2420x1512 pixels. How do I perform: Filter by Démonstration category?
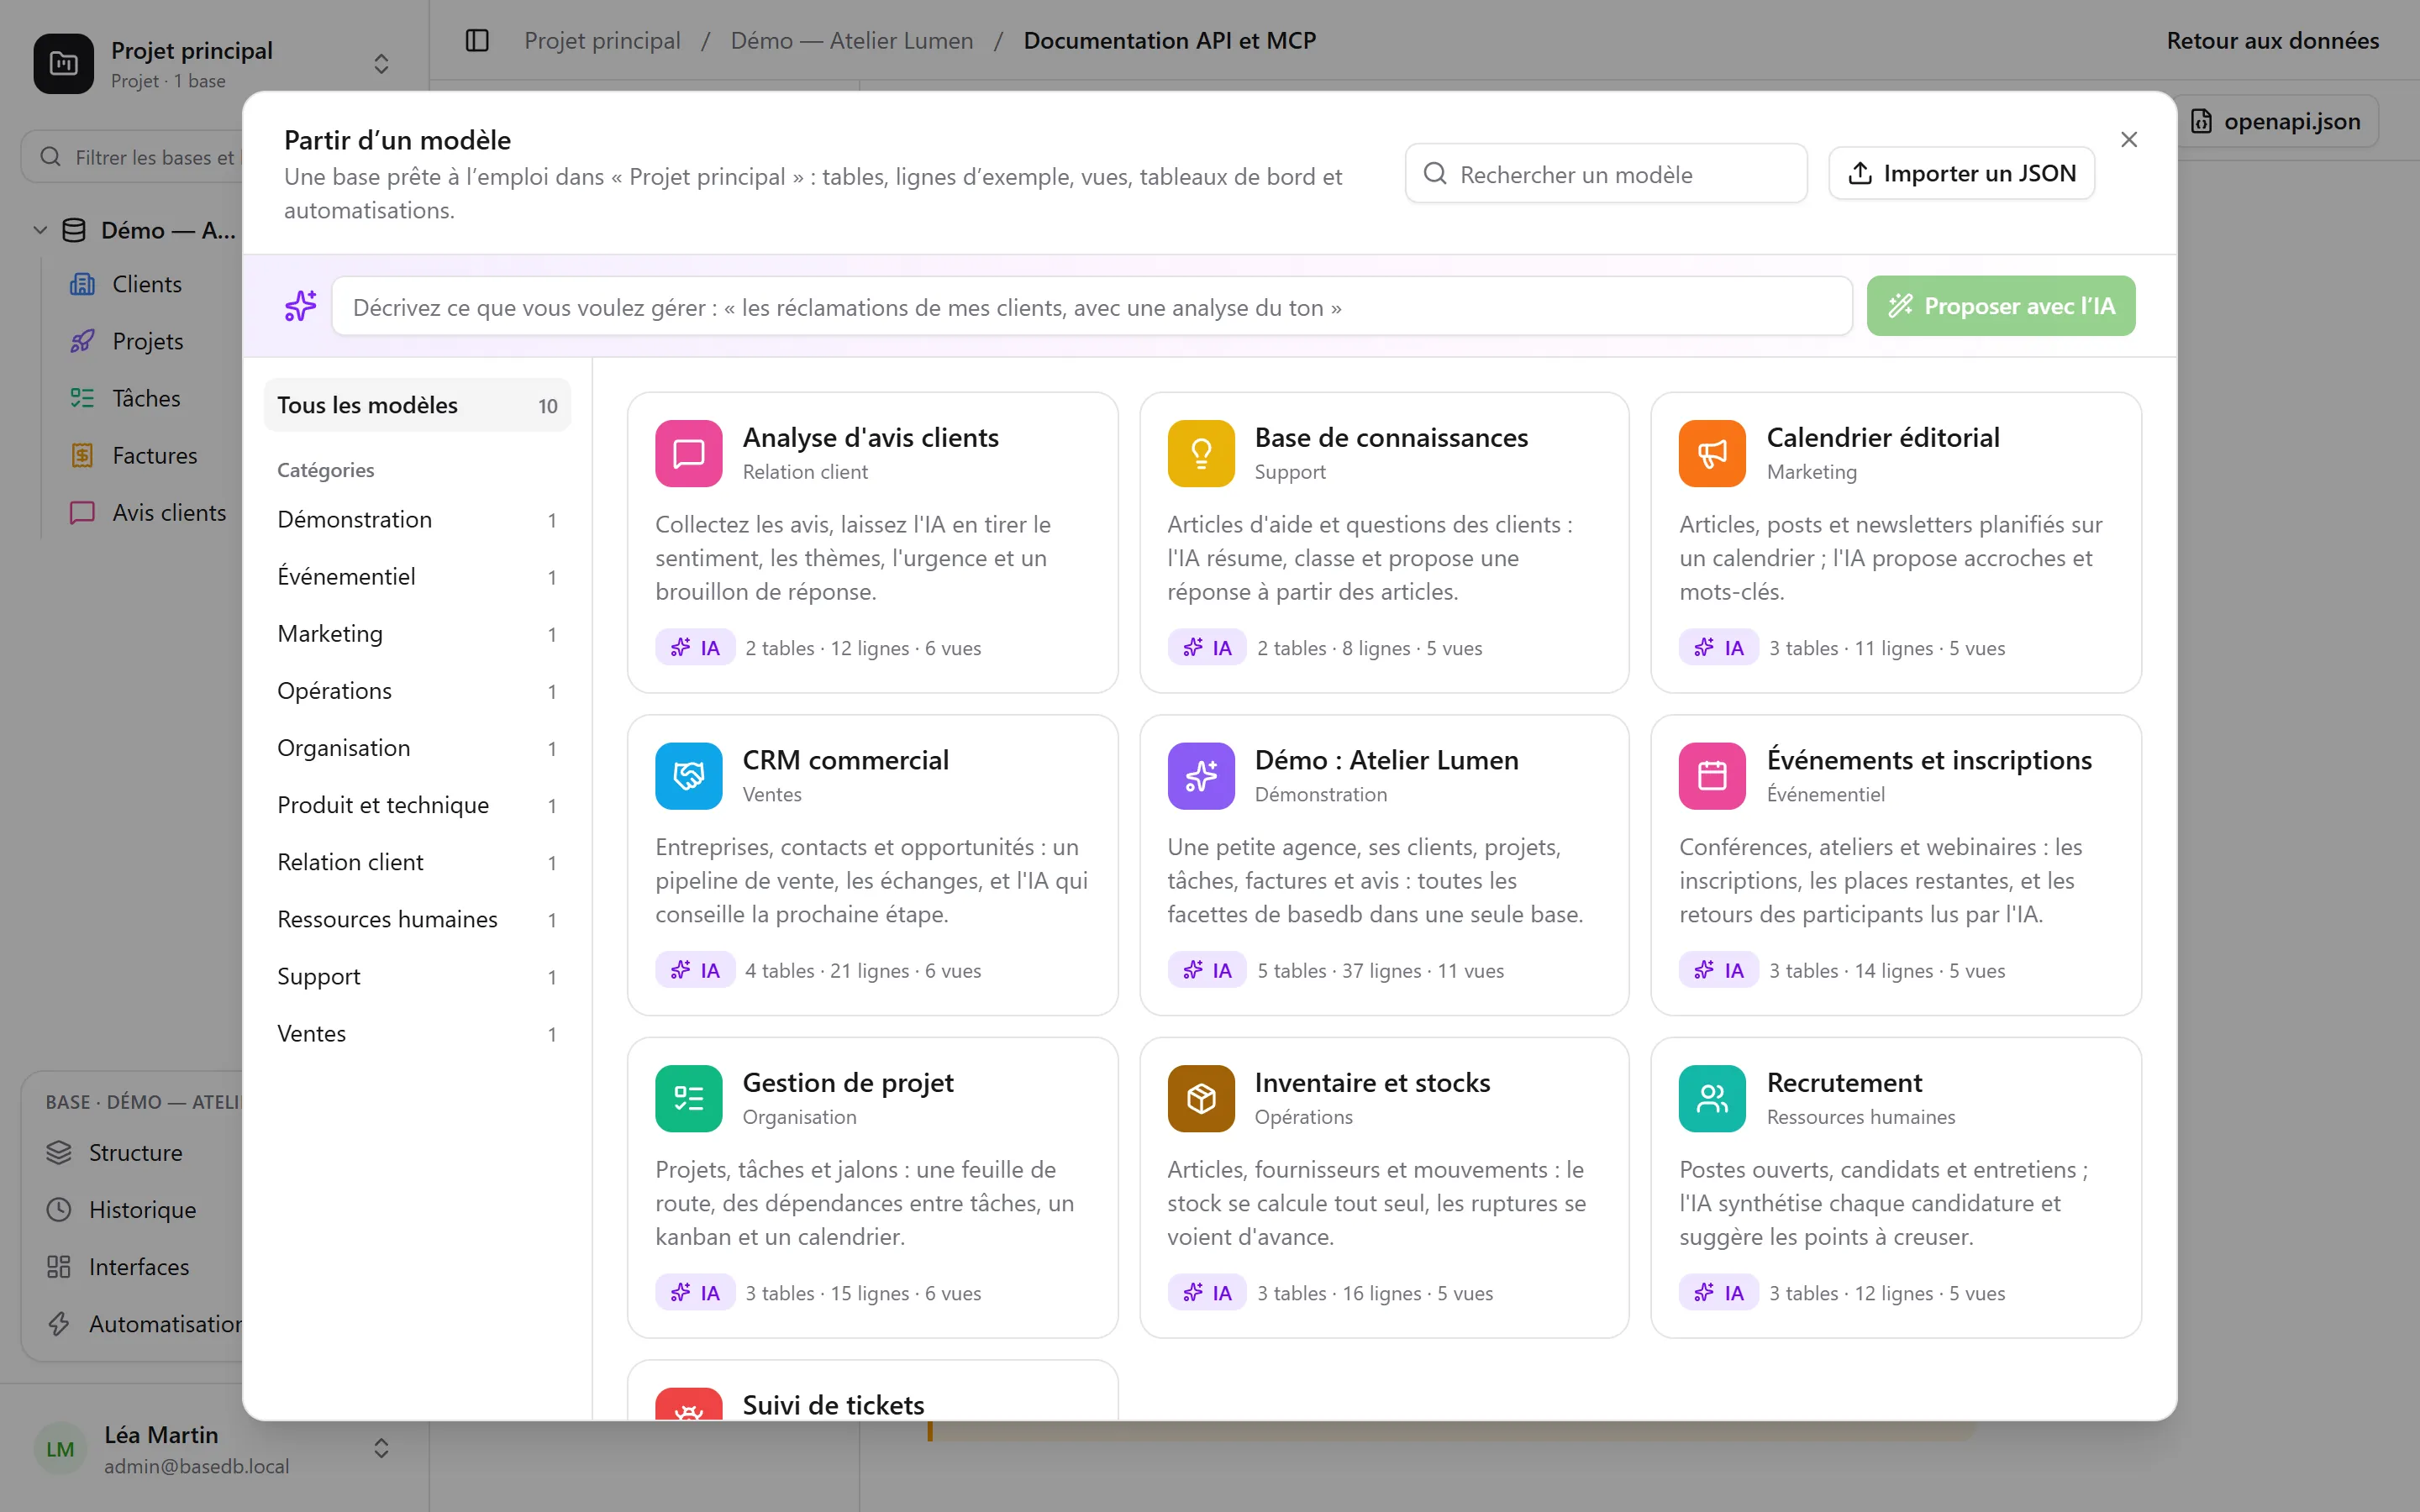(417, 520)
